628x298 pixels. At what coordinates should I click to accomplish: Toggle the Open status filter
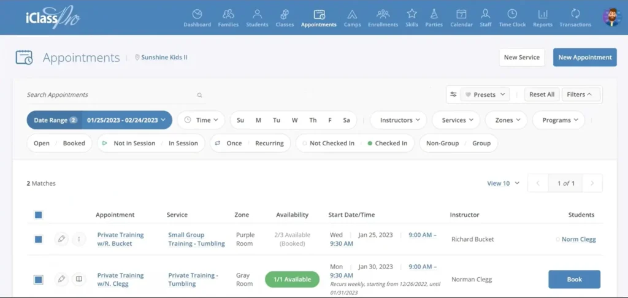(42, 143)
